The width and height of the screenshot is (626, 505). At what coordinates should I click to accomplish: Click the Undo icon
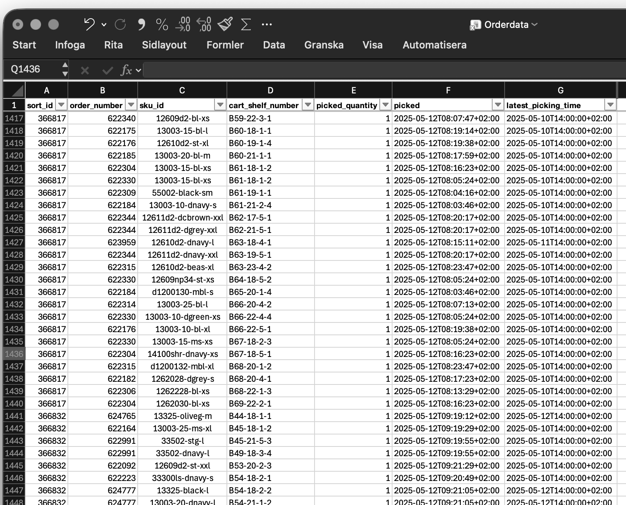[x=88, y=24]
